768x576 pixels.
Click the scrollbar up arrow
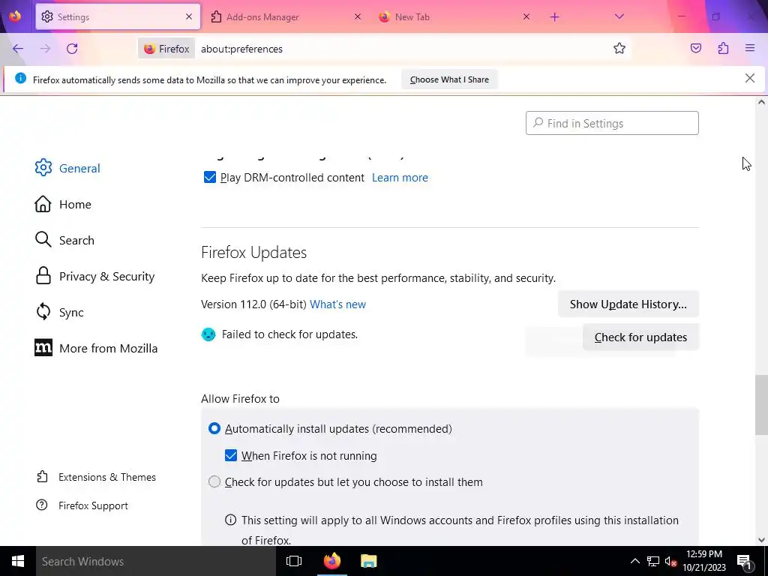click(x=761, y=102)
